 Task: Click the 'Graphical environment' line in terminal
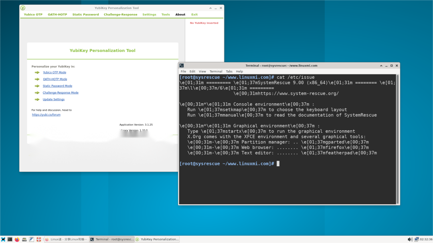click(x=250, y=126)
